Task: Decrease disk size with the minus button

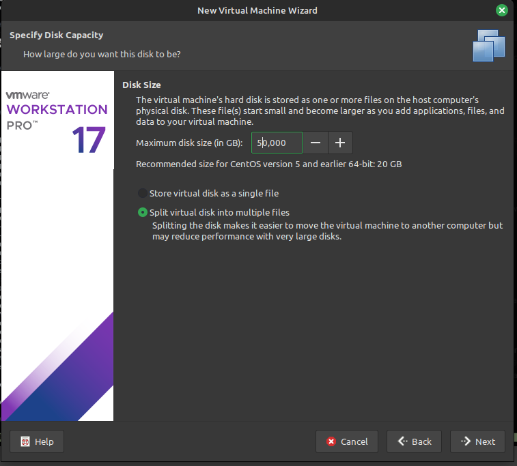Action: [316, 143]
